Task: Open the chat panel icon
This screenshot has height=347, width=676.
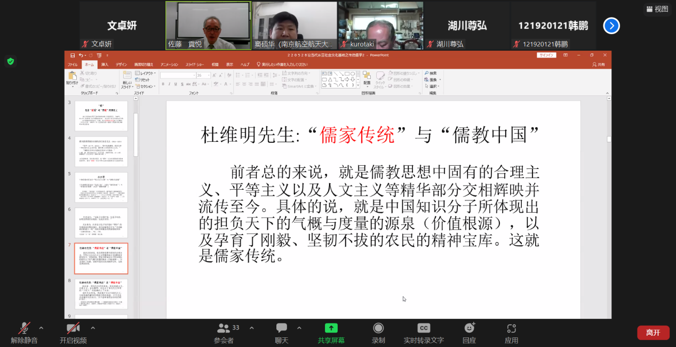Action: coord(282,328)
